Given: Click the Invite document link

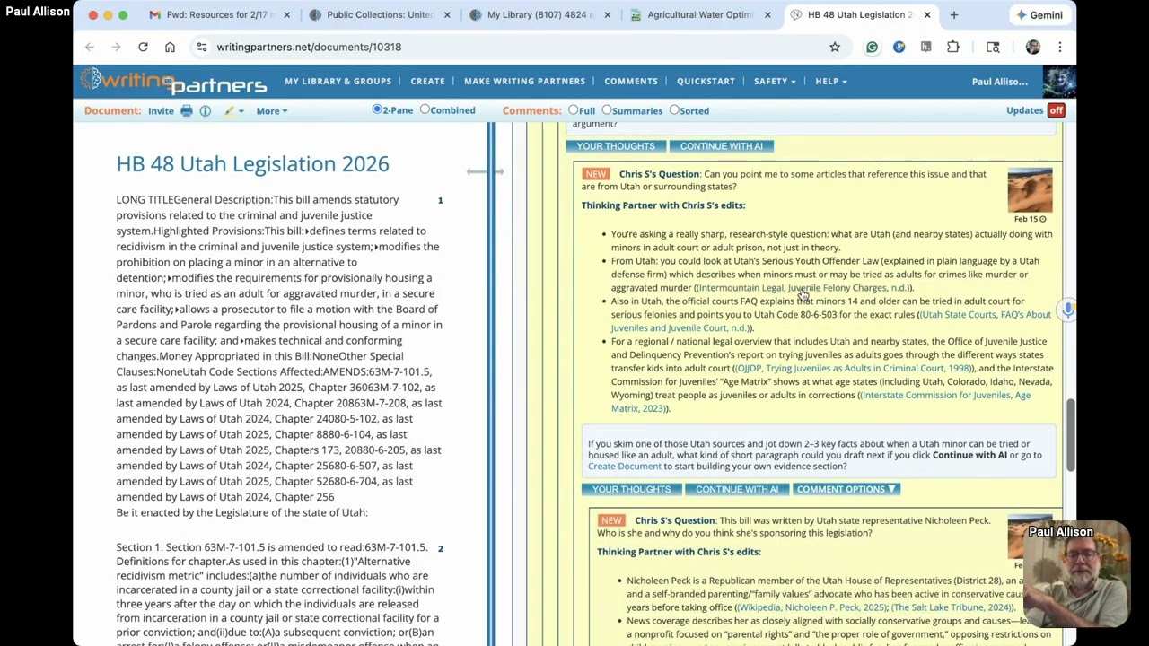Looking at the screenshot, I should tap(162, 110).
